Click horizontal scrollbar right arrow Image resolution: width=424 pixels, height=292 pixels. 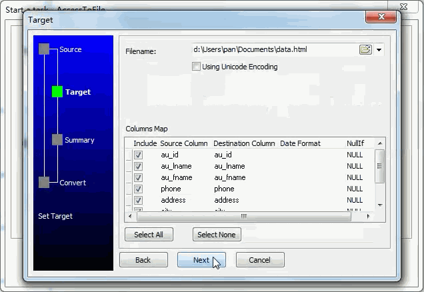click(x=368, y=216)
